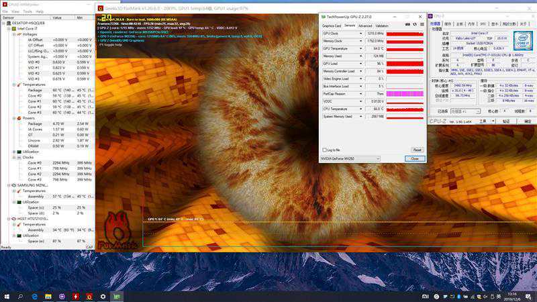The width and height of the screenshot is (537, 302).
Task: Collapse the Temperatures node under Intel Core i7
Action: pyautogui.click(x=13, y=85)
